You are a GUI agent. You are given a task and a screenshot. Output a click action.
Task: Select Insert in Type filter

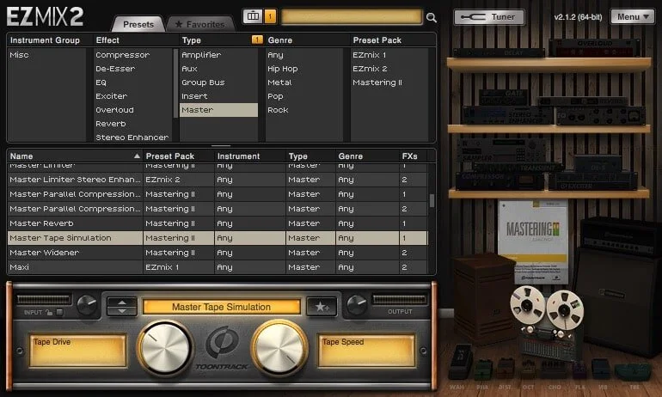(218, 96)
